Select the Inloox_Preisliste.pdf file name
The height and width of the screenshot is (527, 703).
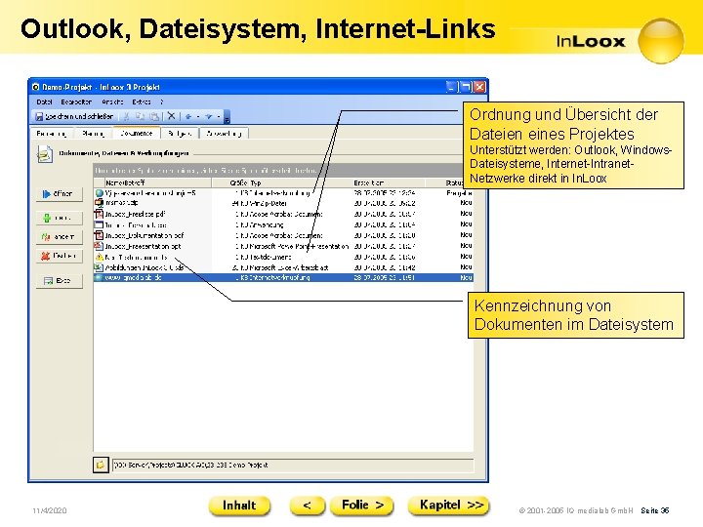pyautogui.click(x=136, y=214)
